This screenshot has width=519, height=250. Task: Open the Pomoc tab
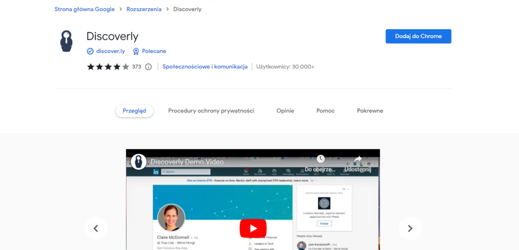(x=325, y=111)
